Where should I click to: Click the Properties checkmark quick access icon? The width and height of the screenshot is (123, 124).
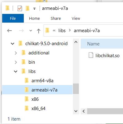[x=20, y=8]
